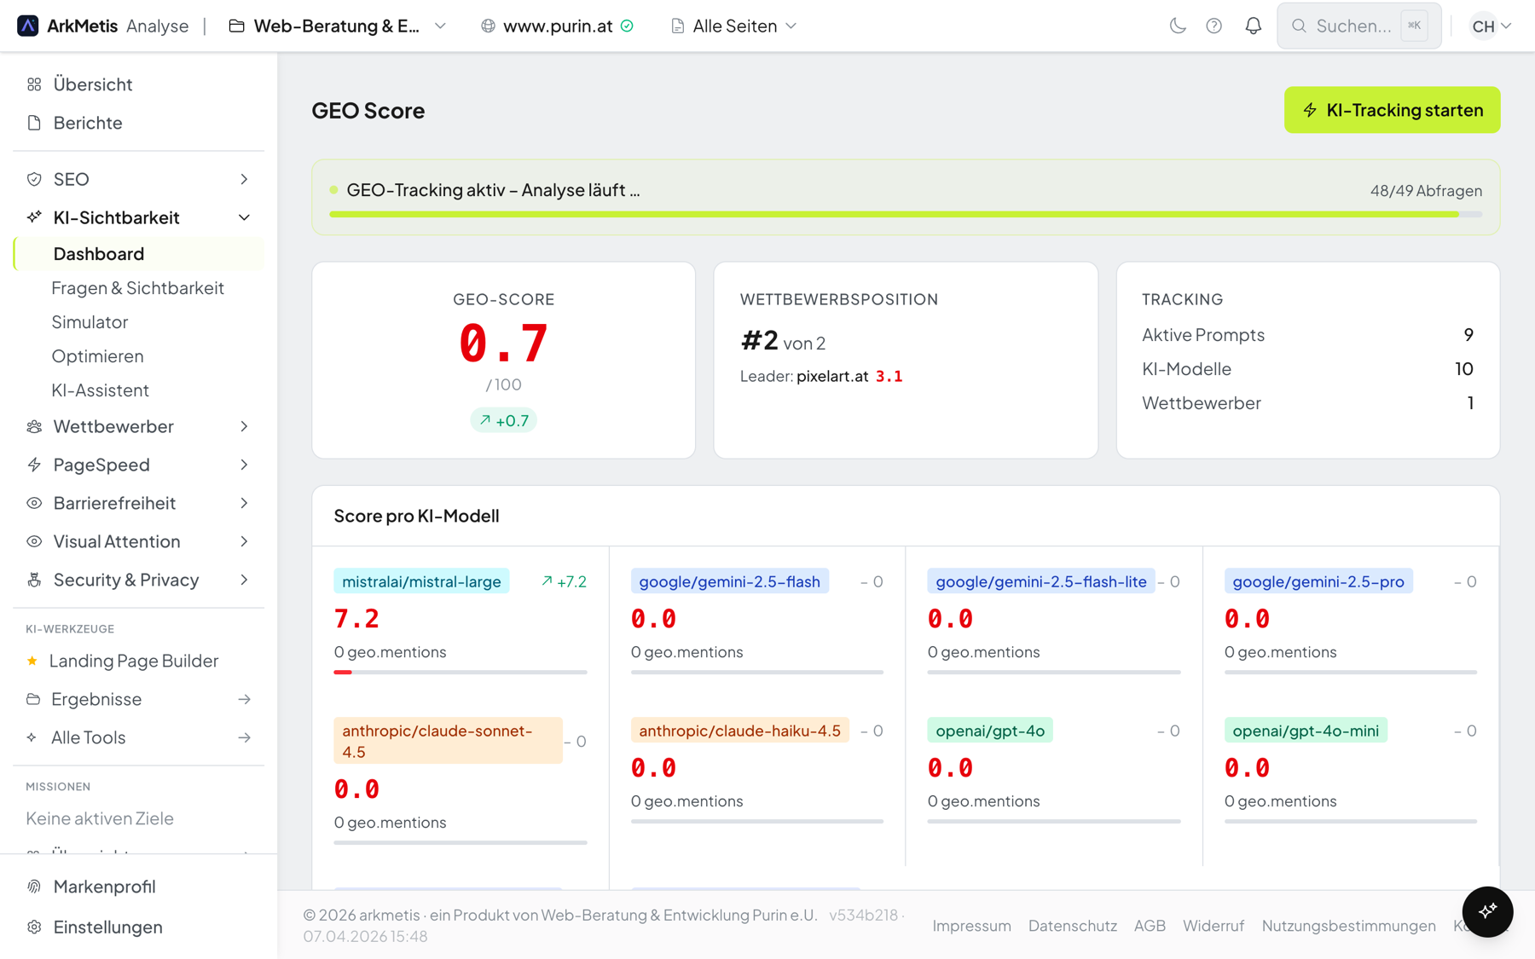Focus the Suchen search field

point(1353,26)
